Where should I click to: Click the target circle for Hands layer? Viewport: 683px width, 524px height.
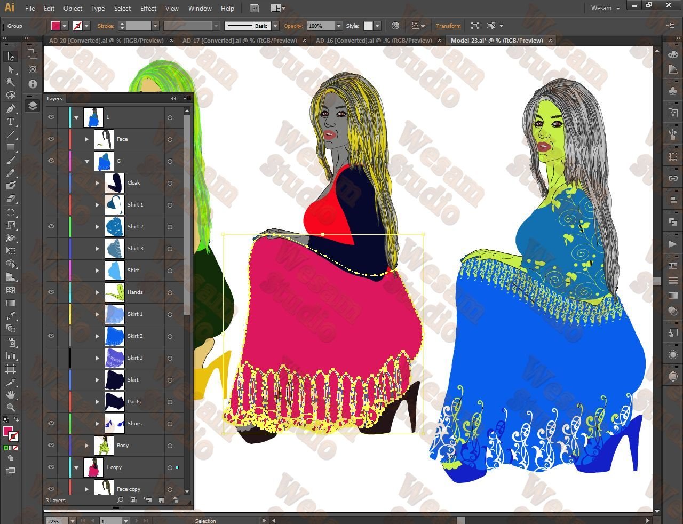tap(170, 292)
